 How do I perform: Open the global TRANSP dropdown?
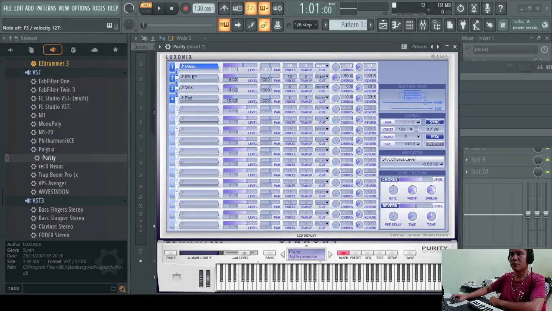point(408,137)
